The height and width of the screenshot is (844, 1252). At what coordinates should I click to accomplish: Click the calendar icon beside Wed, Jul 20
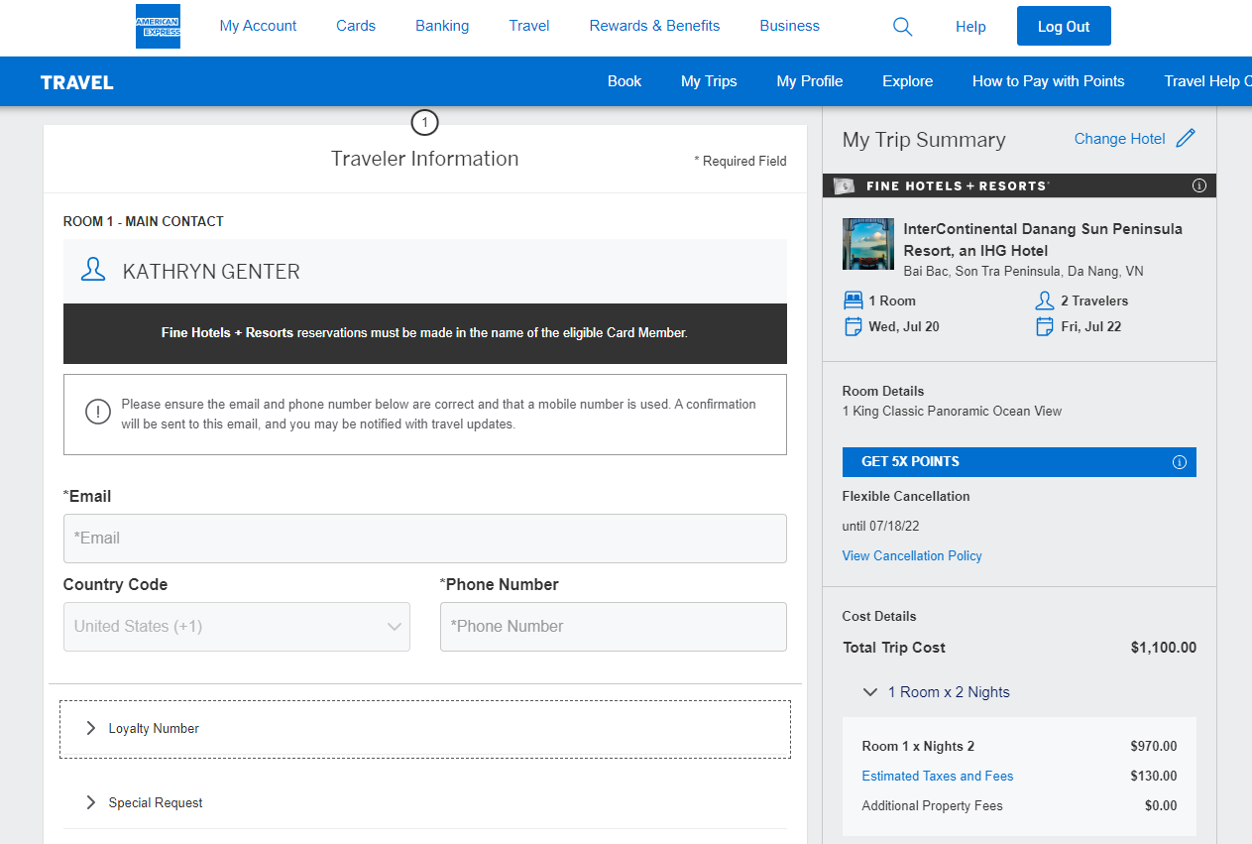tap(853, 325)
